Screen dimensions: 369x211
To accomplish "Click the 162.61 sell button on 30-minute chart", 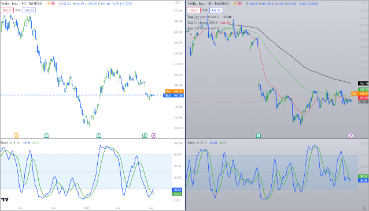I will (x=194, y=10).
